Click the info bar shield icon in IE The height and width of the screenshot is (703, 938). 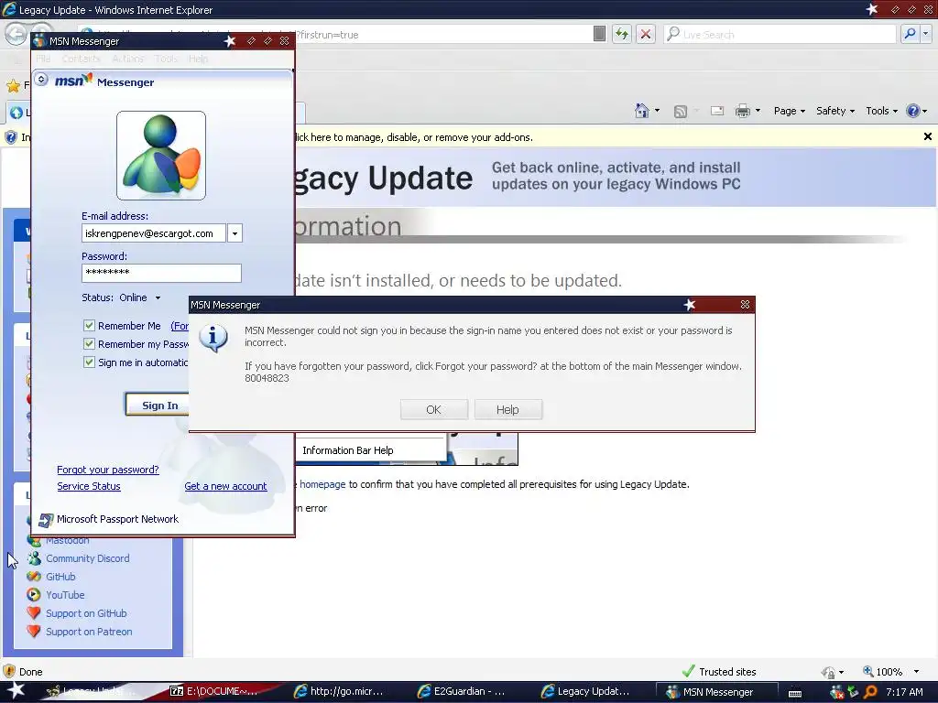point(11,137)
